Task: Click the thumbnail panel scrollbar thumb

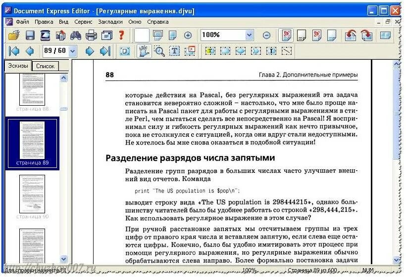Action: tap(64, 109)
